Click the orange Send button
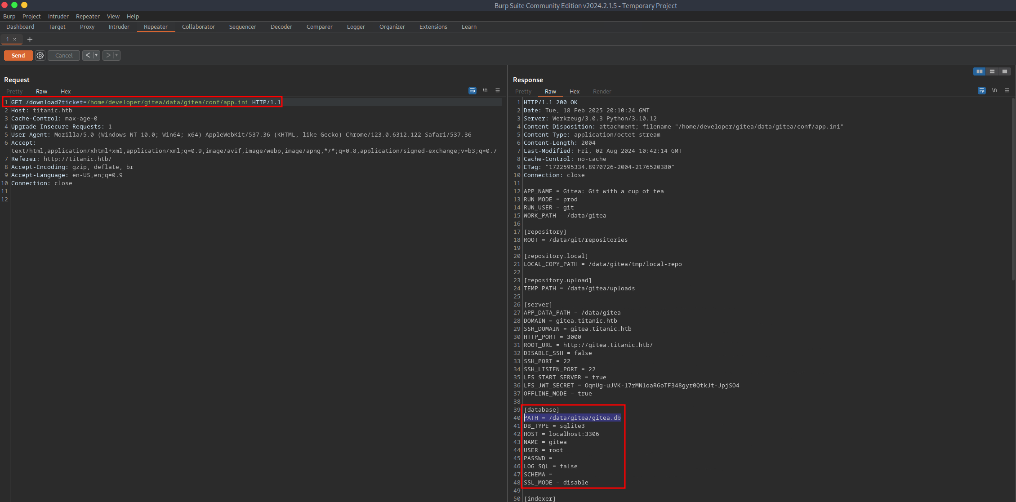1016x502 pixels. click(x=18, y=55)
